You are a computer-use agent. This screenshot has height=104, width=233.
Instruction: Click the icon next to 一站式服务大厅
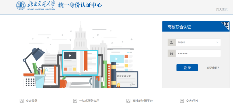coord(75,101)
